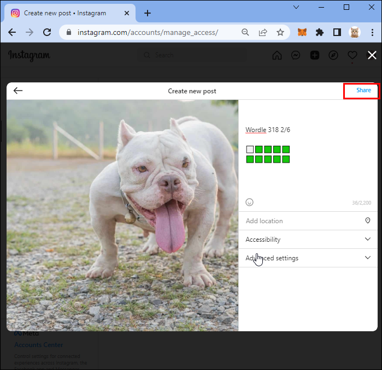
Task: Click the back arrow in Create new post
Action: 18,91
